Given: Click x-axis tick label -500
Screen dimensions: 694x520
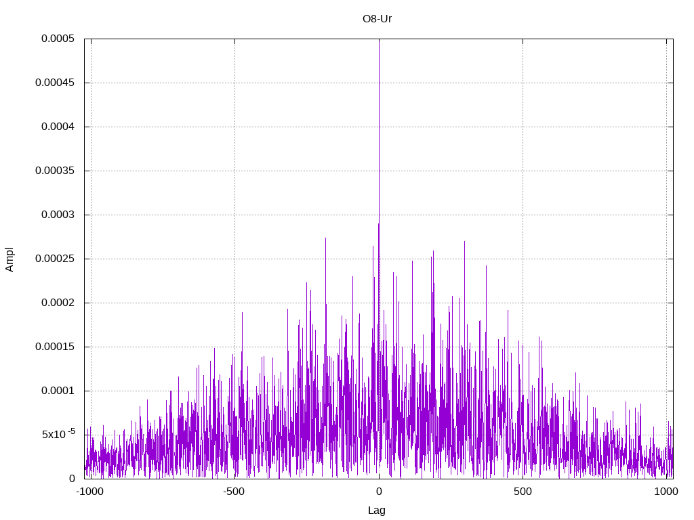Looking at the screenshot, I should tap(234, 492).
